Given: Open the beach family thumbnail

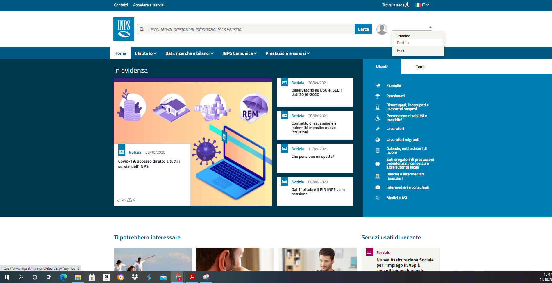Looking at the screenshot, I should [153, 259].
